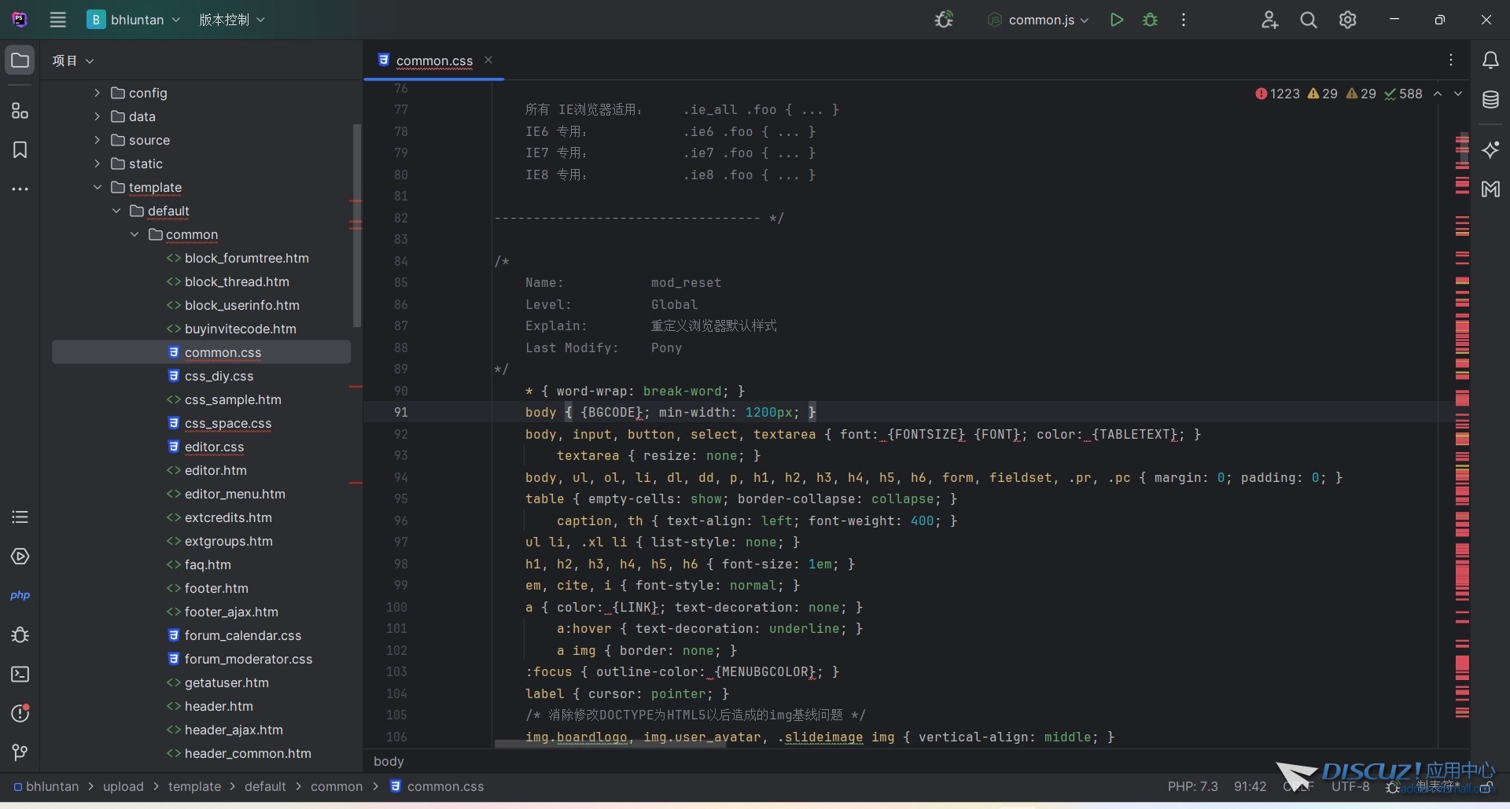Click the editor horizontal scrollbar
Viewport: 1510px width, 809px height.
[610, 744]
